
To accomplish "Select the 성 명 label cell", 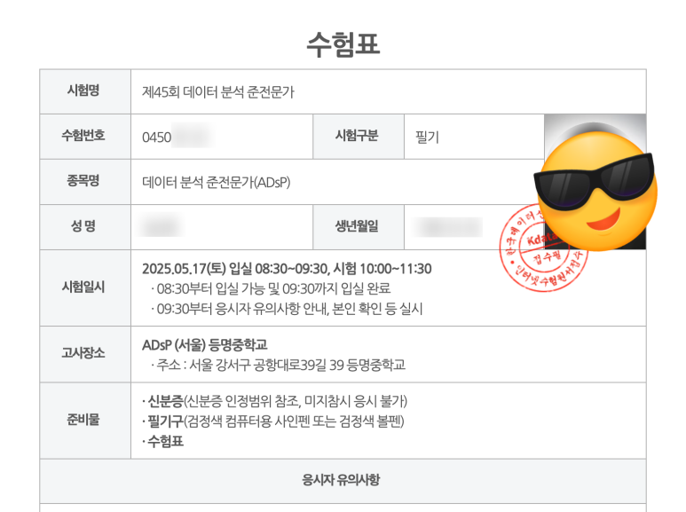I will pyautogui.click(x=85, y=226).
